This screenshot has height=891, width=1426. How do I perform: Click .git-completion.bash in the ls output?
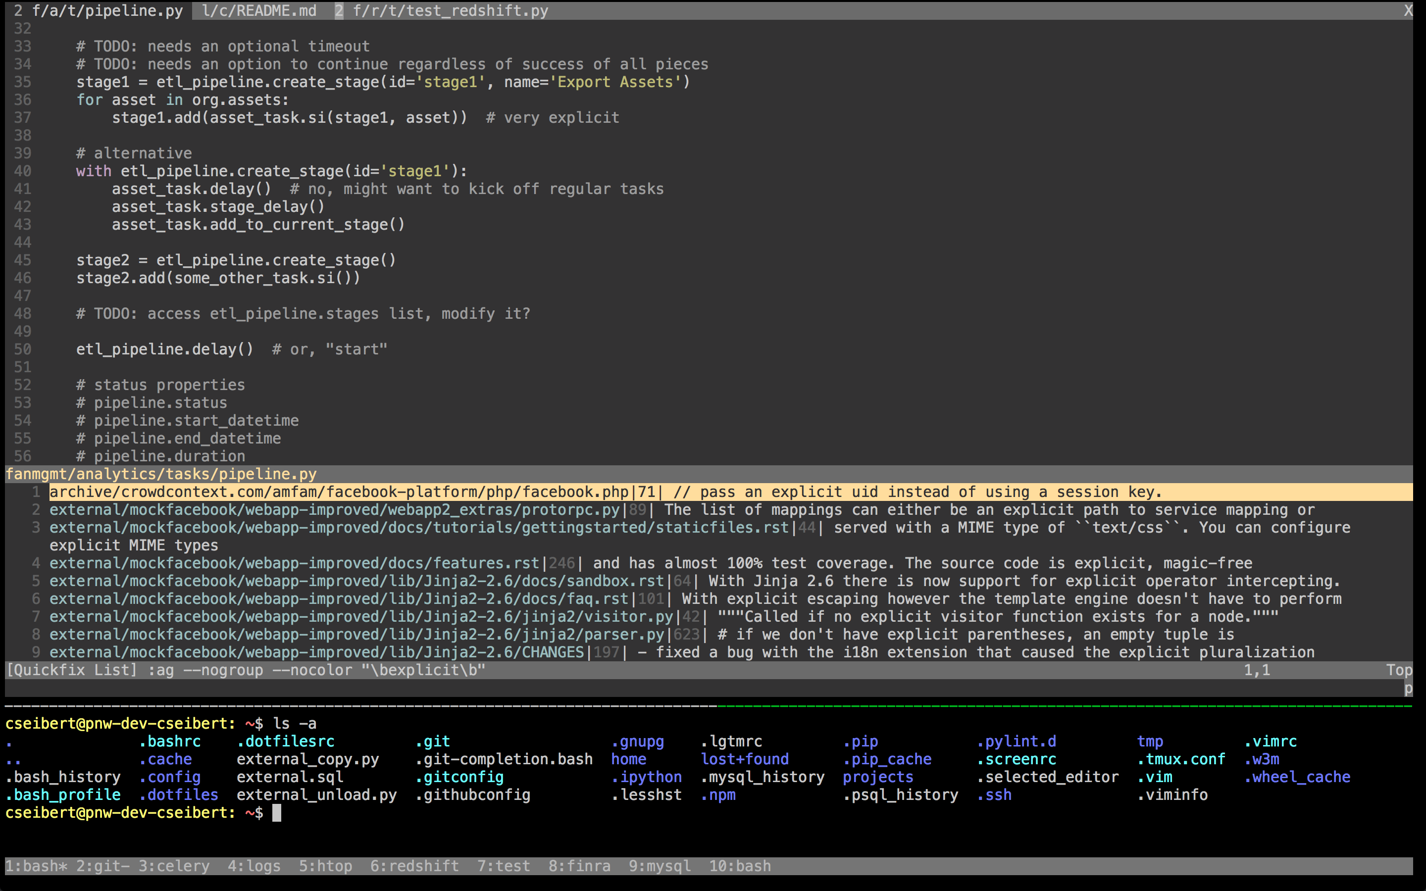[504, 759]
